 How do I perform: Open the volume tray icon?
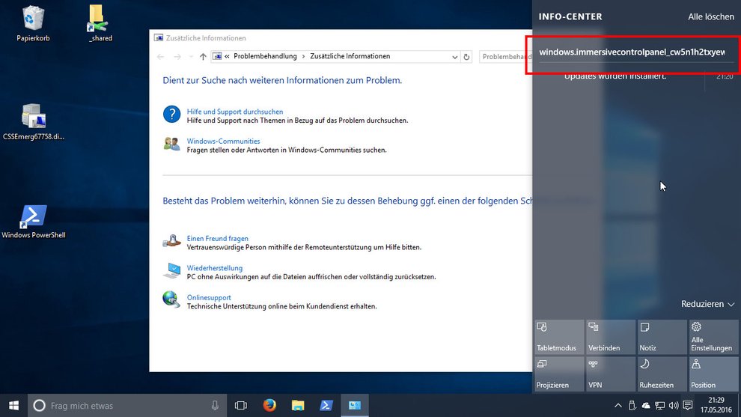(674, 406)
